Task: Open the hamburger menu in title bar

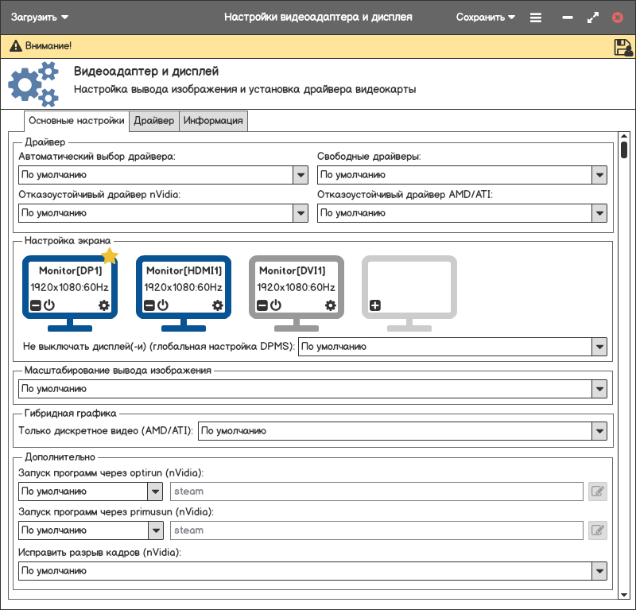Action: pyautogui.click(x=536, y=17)
